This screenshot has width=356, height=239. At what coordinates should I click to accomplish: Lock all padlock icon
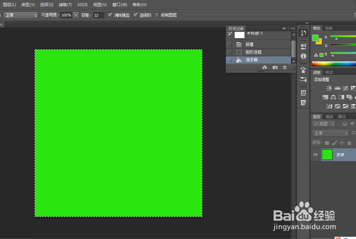pos(349,143)
